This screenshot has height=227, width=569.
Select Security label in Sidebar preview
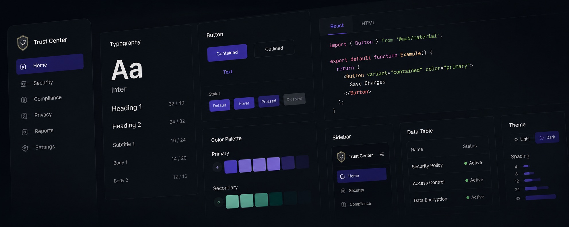(x=356, y=190)
